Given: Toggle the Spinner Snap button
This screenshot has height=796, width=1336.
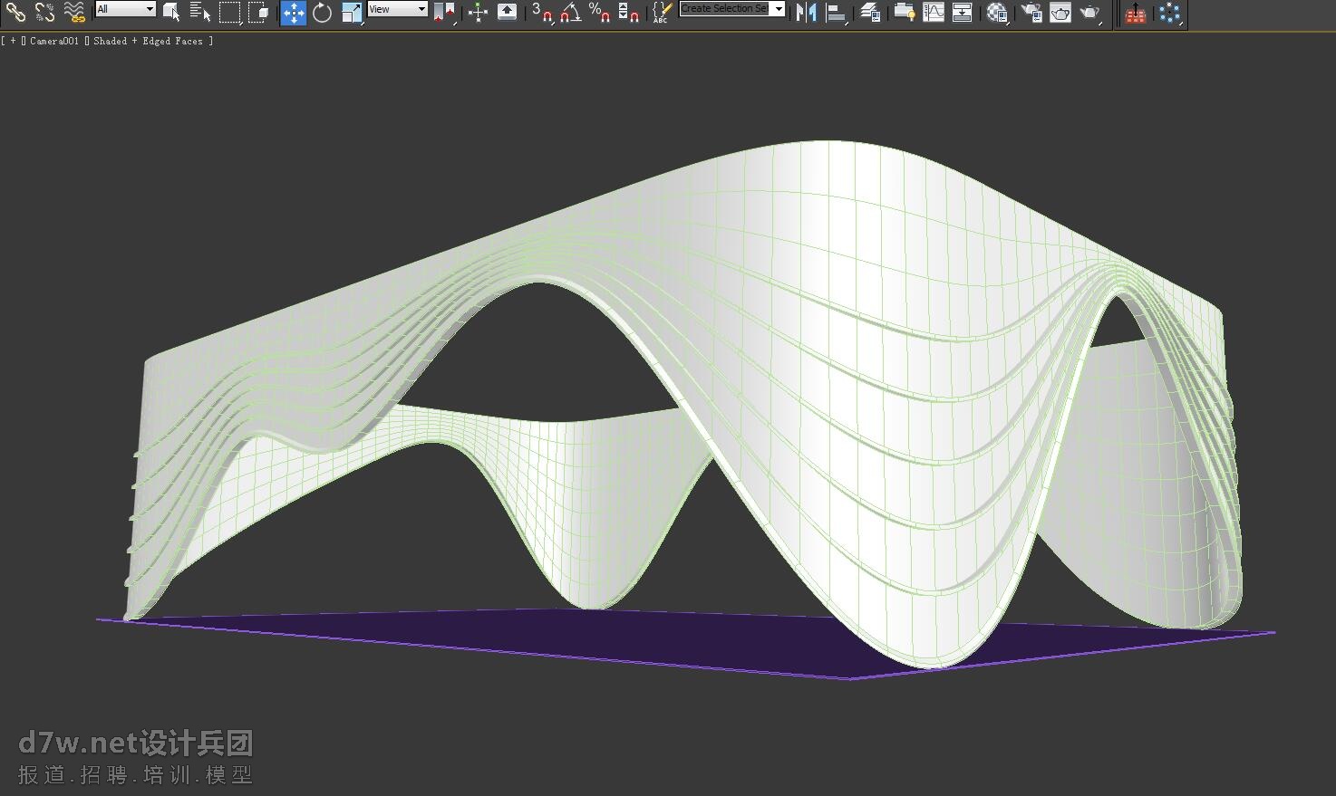Looking at the screenshot, I should click(628, 12).
